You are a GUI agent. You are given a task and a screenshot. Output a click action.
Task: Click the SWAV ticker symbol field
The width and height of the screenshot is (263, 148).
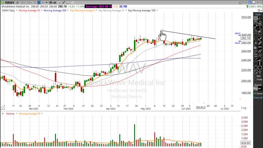pyautogui.click(x=10, y=2)
